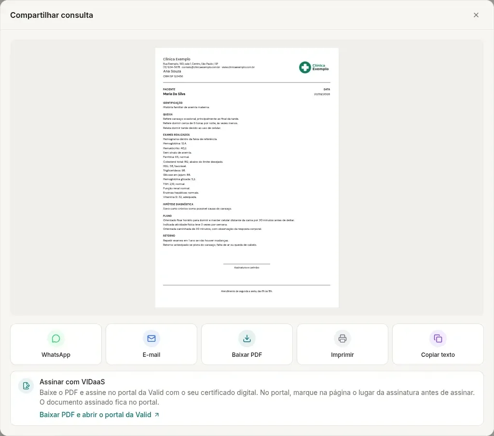Click the WhatsApp chat bubble icon
The height and width of the screenshot is (436, 494).
[x=56, y=338]
